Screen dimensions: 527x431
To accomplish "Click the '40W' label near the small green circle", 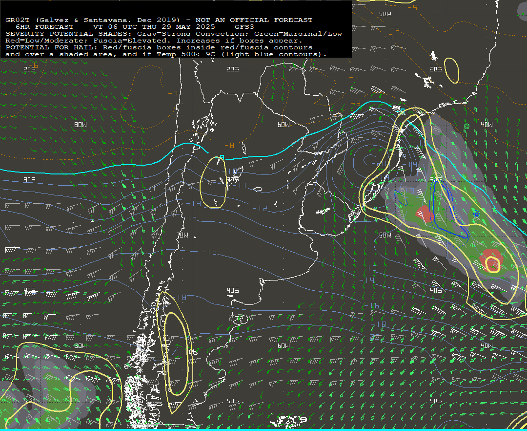I will [486, 125].
